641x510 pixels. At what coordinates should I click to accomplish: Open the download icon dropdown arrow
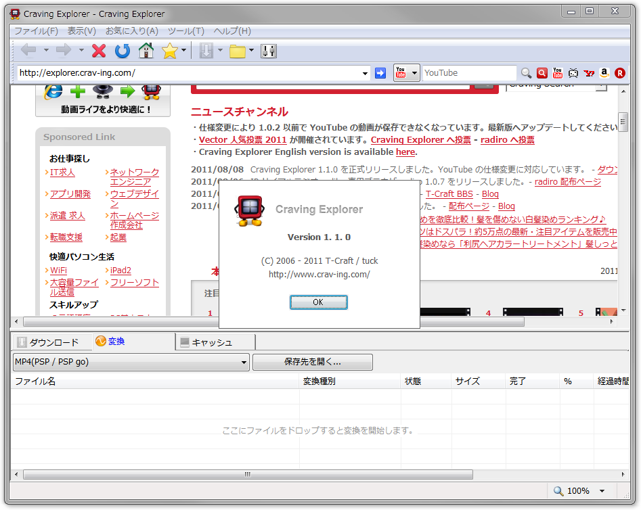[x=220, y=50]
